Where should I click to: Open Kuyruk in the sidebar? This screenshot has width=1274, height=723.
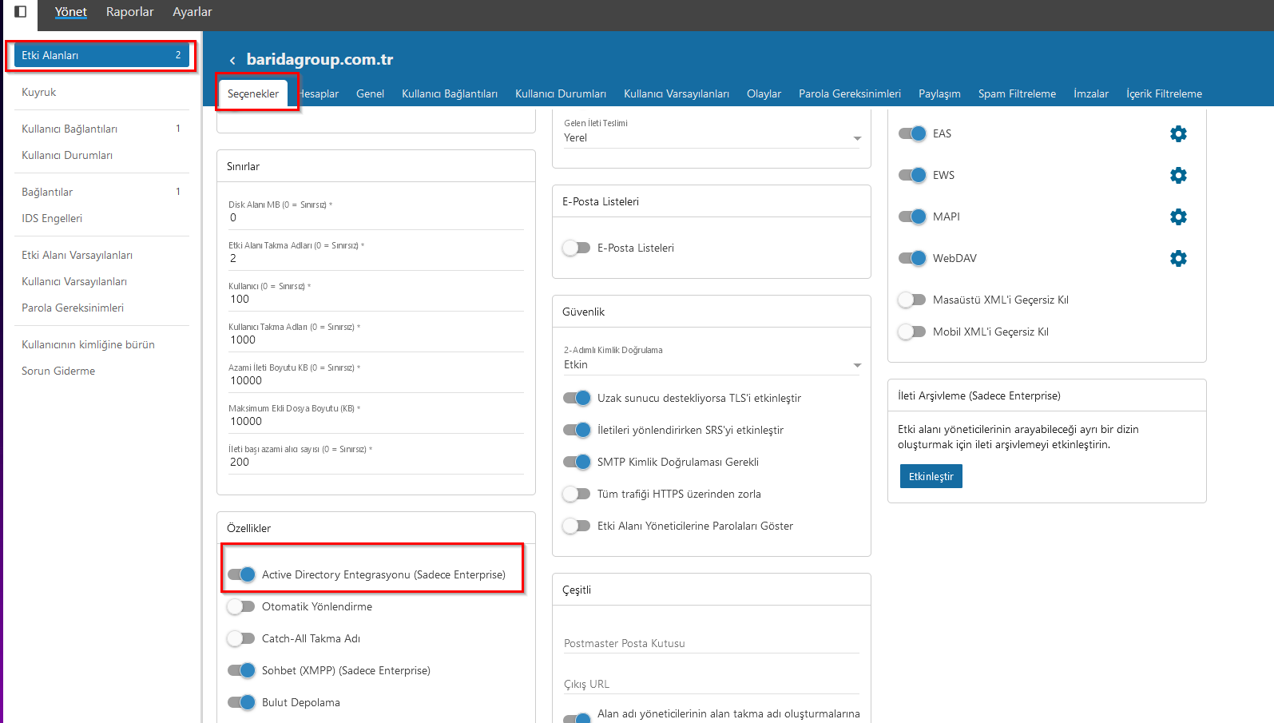pos(39,93)
